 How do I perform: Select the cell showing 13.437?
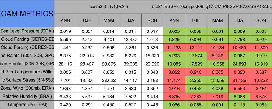(x=131, y=39)
